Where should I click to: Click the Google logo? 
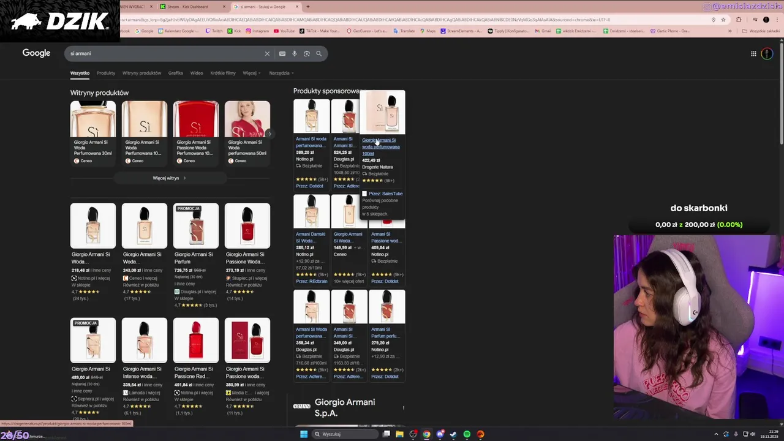(36, 53)
